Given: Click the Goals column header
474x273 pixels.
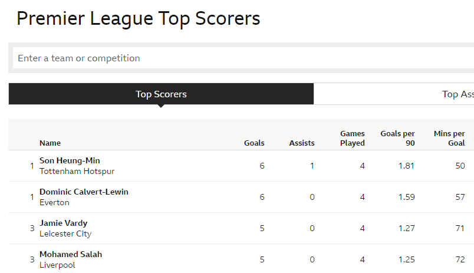Looking at the screenshot, I should (254, 143).
